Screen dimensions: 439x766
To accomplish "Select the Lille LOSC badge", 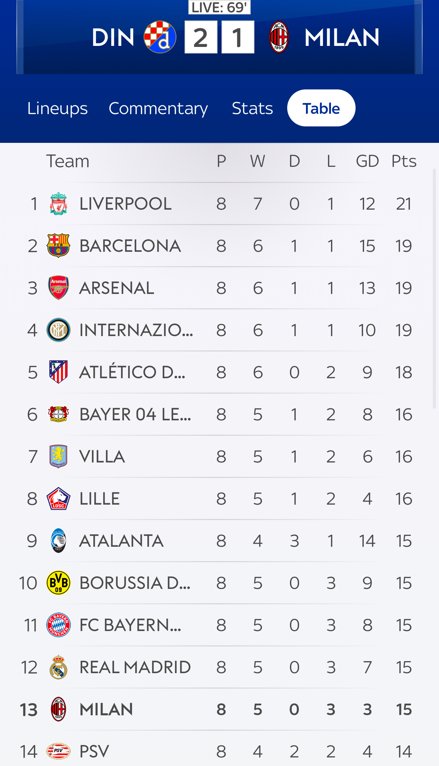I will pos(58,498).
